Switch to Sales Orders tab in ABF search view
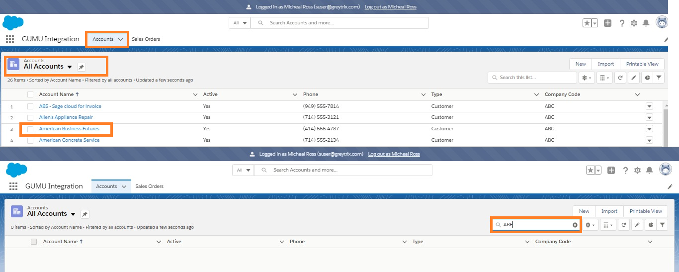The height and width of the screenshot is (272, 679). point(149,186)
